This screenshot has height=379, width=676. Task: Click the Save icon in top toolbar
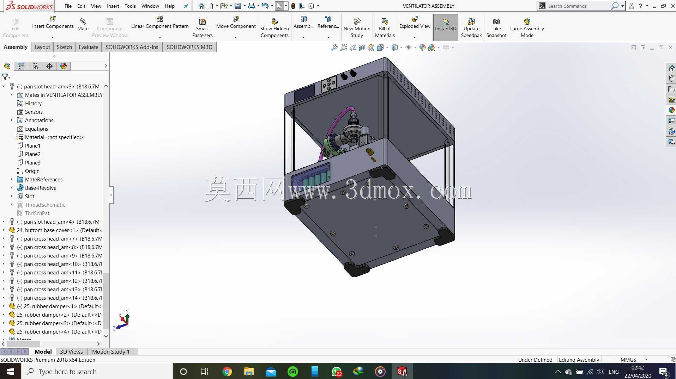coord(238,6)
